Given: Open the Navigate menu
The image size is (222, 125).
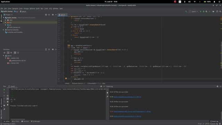Looking at the screenshot, I should [15, 8].
